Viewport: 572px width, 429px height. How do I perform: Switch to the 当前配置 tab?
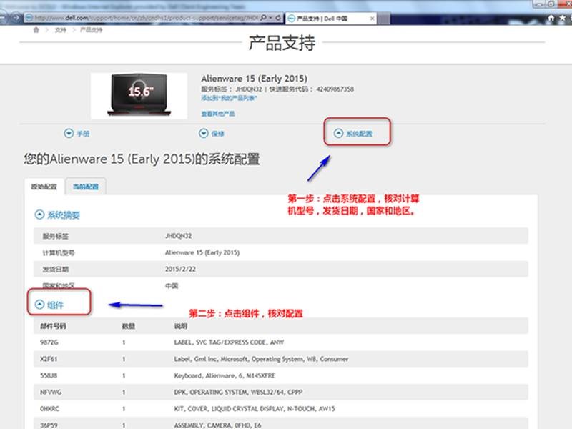(x=87, y=184)
